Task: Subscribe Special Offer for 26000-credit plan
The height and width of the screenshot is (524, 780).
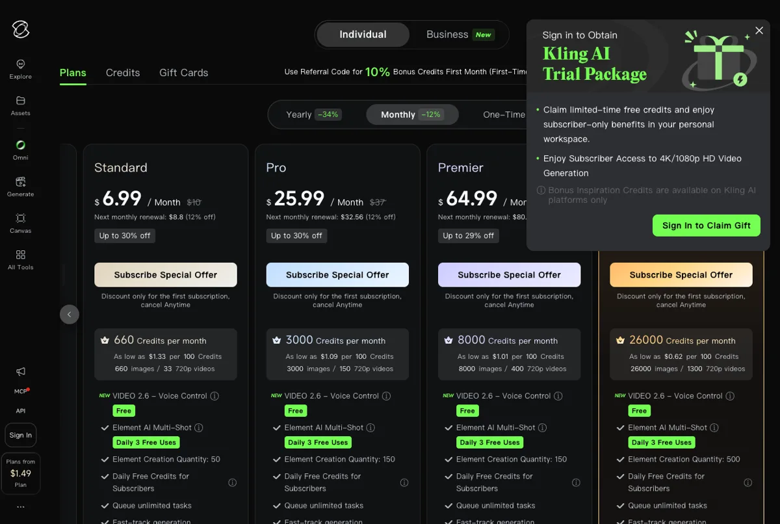Action: pos(681,275)
